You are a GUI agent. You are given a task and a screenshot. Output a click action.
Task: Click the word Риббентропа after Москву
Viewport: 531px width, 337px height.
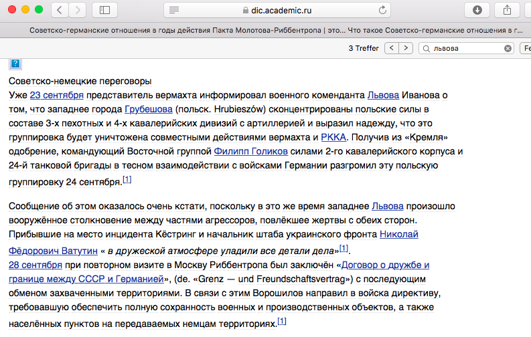tap(239, 265)
